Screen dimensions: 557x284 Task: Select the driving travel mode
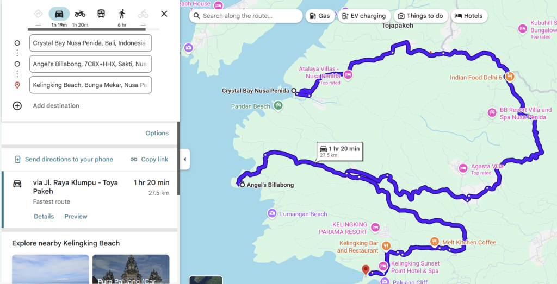point(59,14)
